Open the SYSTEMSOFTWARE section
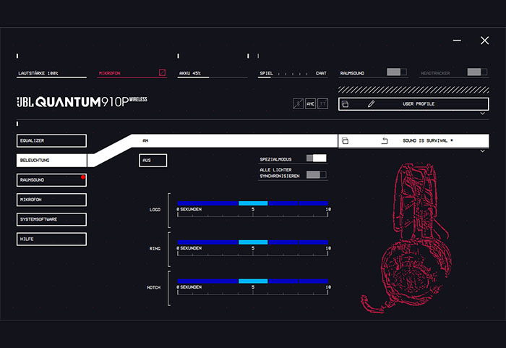506x348 pixels. pos(51,219)
